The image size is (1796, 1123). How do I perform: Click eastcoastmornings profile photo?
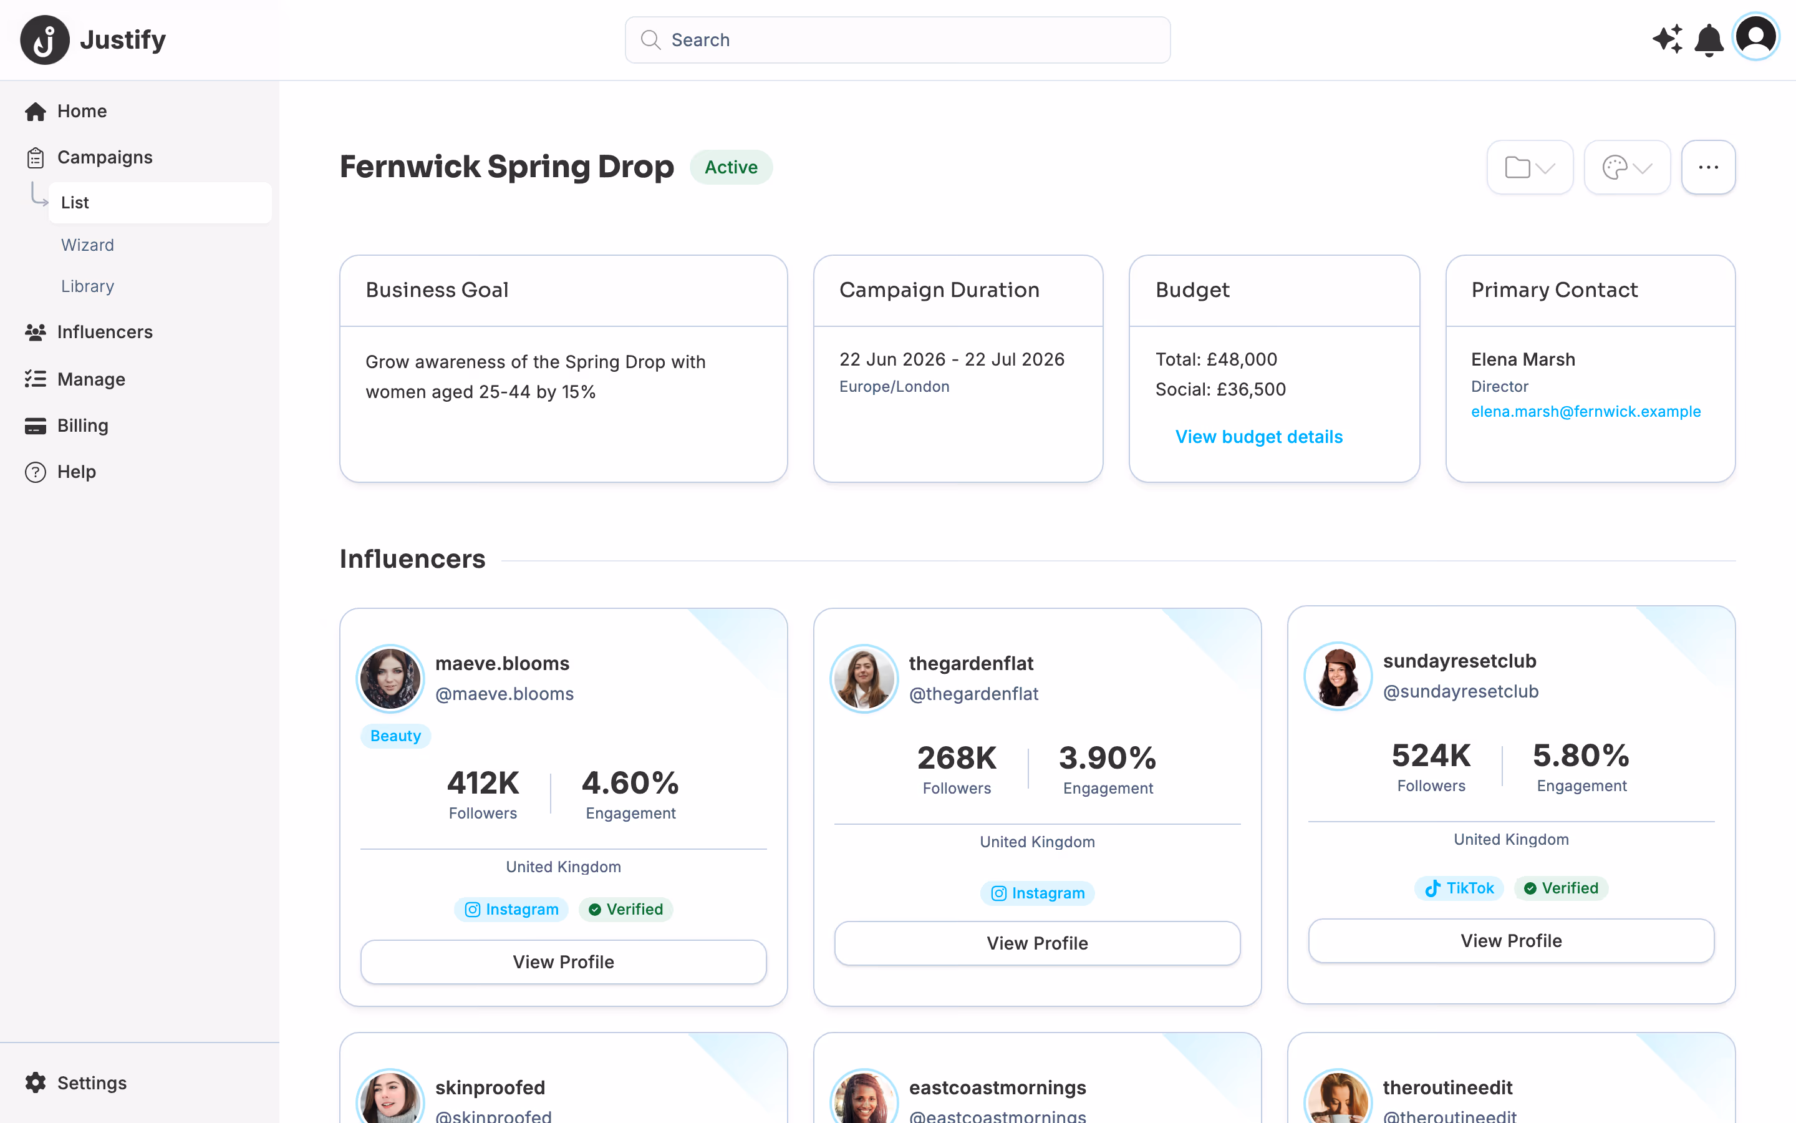pos(864,1097)
